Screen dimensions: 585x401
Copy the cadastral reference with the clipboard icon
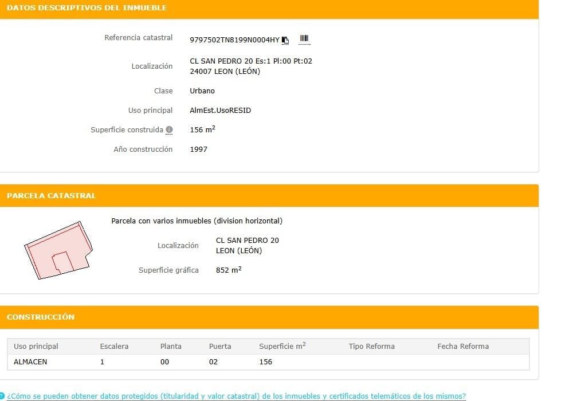(x=285, y=40)
